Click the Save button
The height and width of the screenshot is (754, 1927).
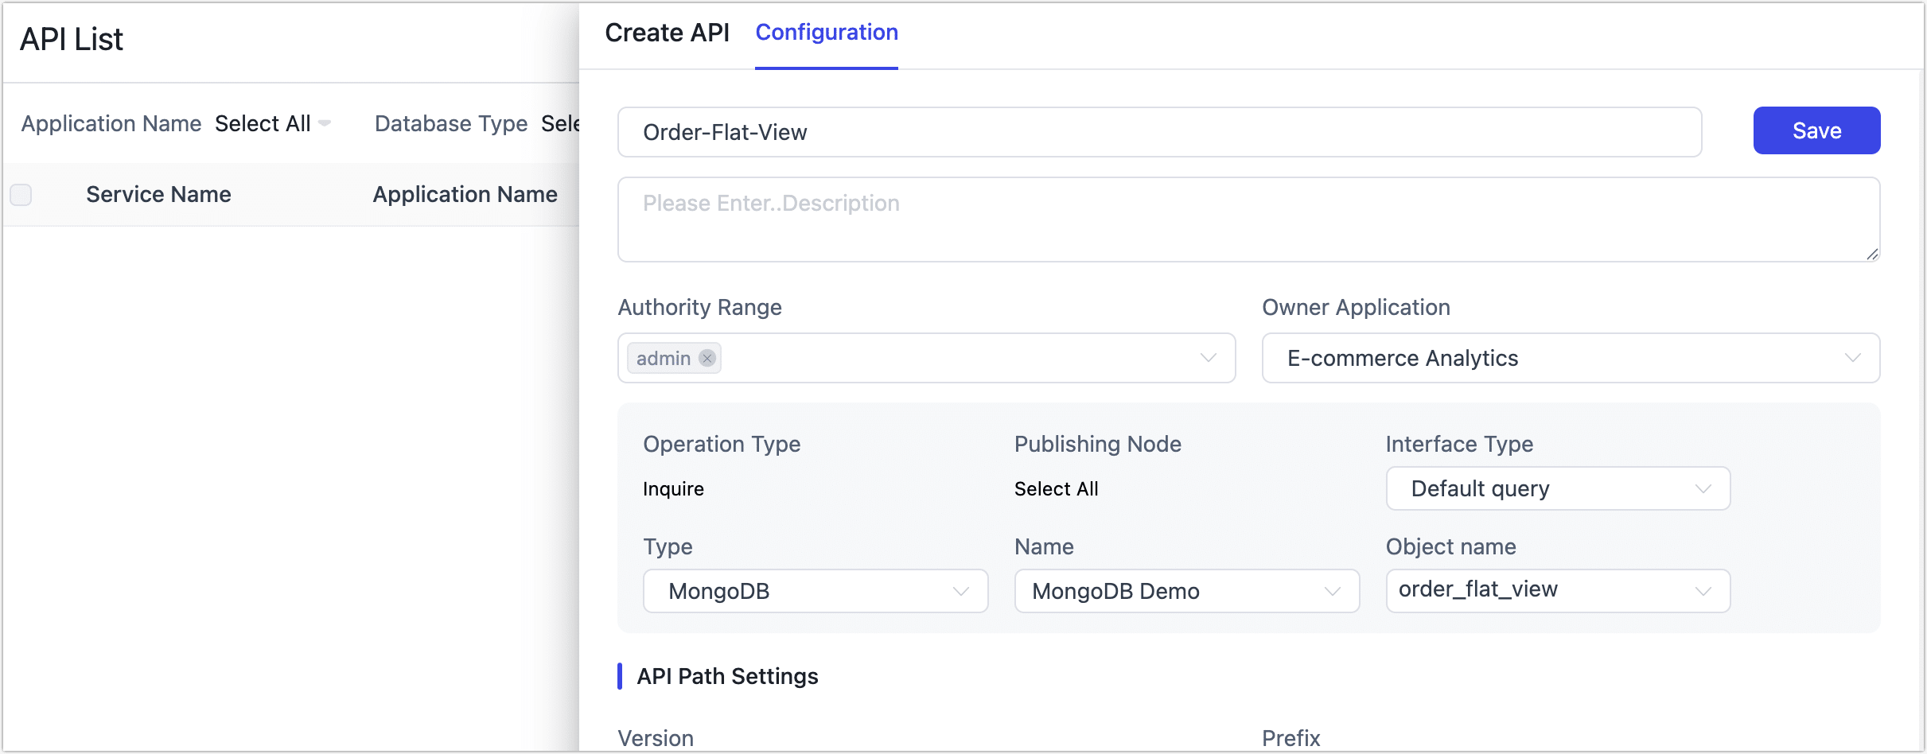pos(1816,130)
